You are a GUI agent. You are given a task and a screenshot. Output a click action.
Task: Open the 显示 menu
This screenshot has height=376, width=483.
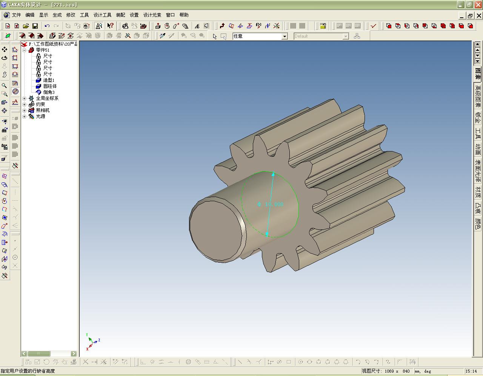[43, 15]
